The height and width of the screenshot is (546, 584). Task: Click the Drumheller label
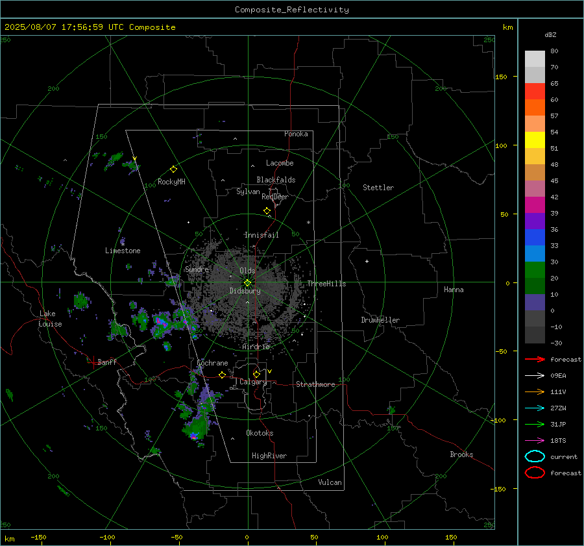pyautogui.click(x=380, y=320)
